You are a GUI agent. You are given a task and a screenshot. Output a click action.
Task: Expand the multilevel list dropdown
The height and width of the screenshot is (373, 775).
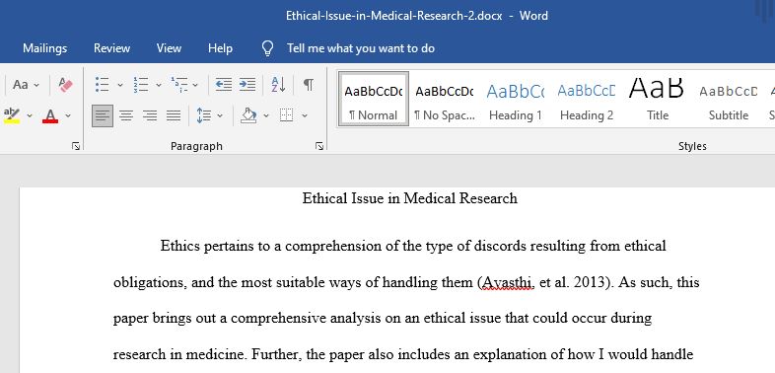pos(195,85)
